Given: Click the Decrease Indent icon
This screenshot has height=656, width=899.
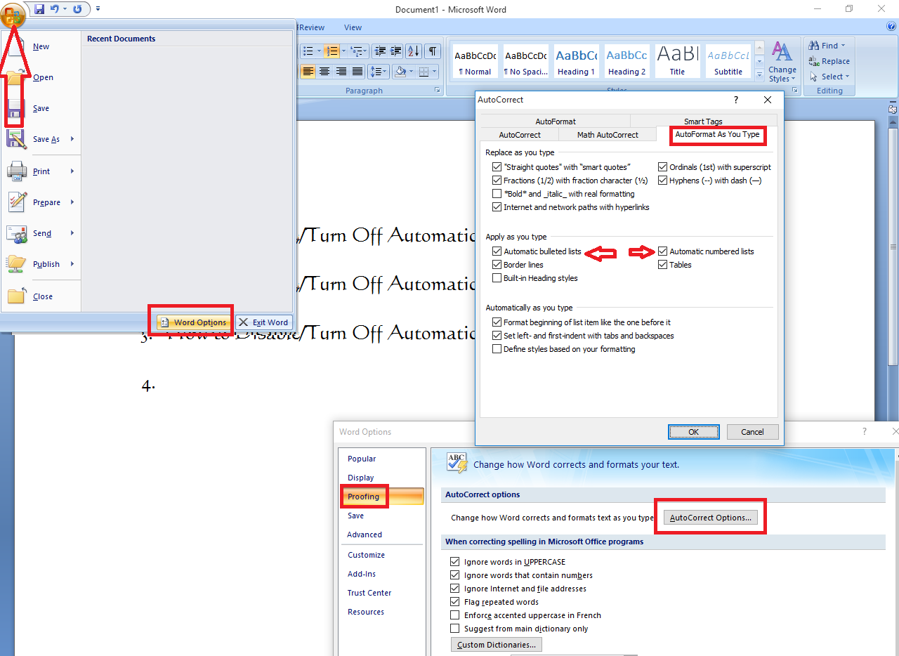Looking at the screenshot, I should coord(380,51).
